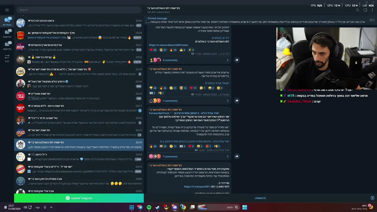Viewport: 377px width, 212px height.
Task: Click the channel title in the chat header
Action: 163,8
